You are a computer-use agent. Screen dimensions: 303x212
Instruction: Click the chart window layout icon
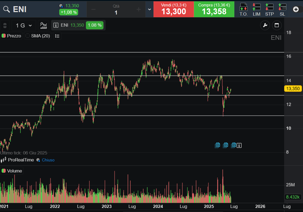tap(276, 25)
